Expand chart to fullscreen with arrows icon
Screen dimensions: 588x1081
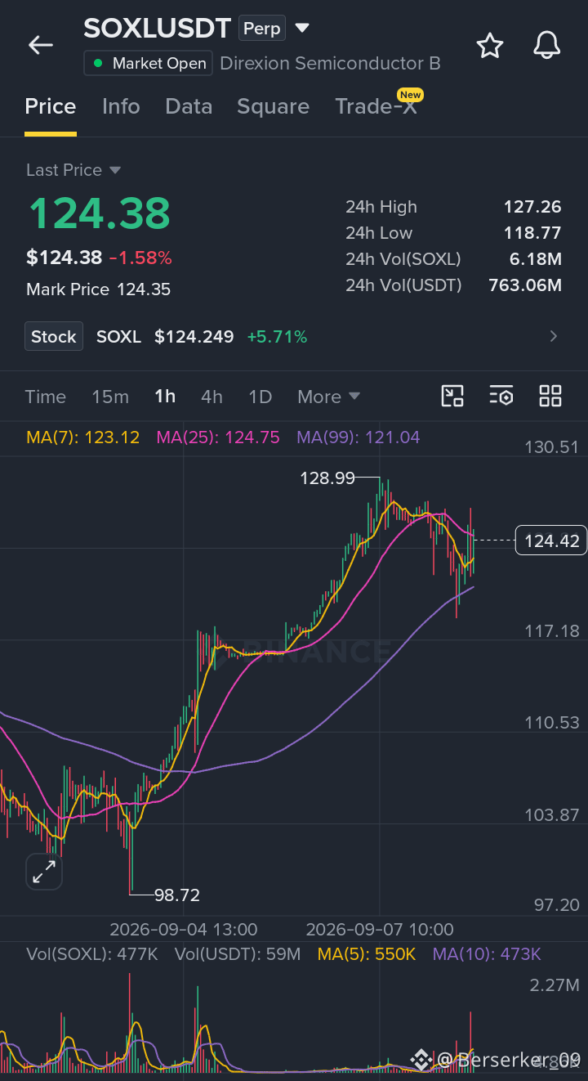coord(44,872)
